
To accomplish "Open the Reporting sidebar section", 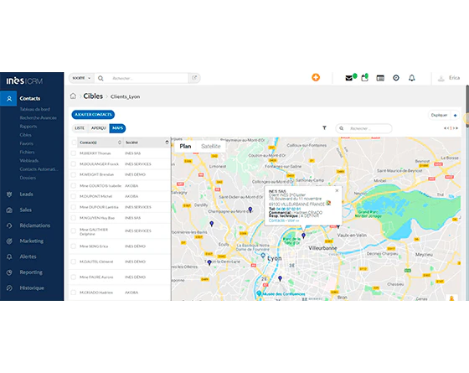I will tap(31, 272).
